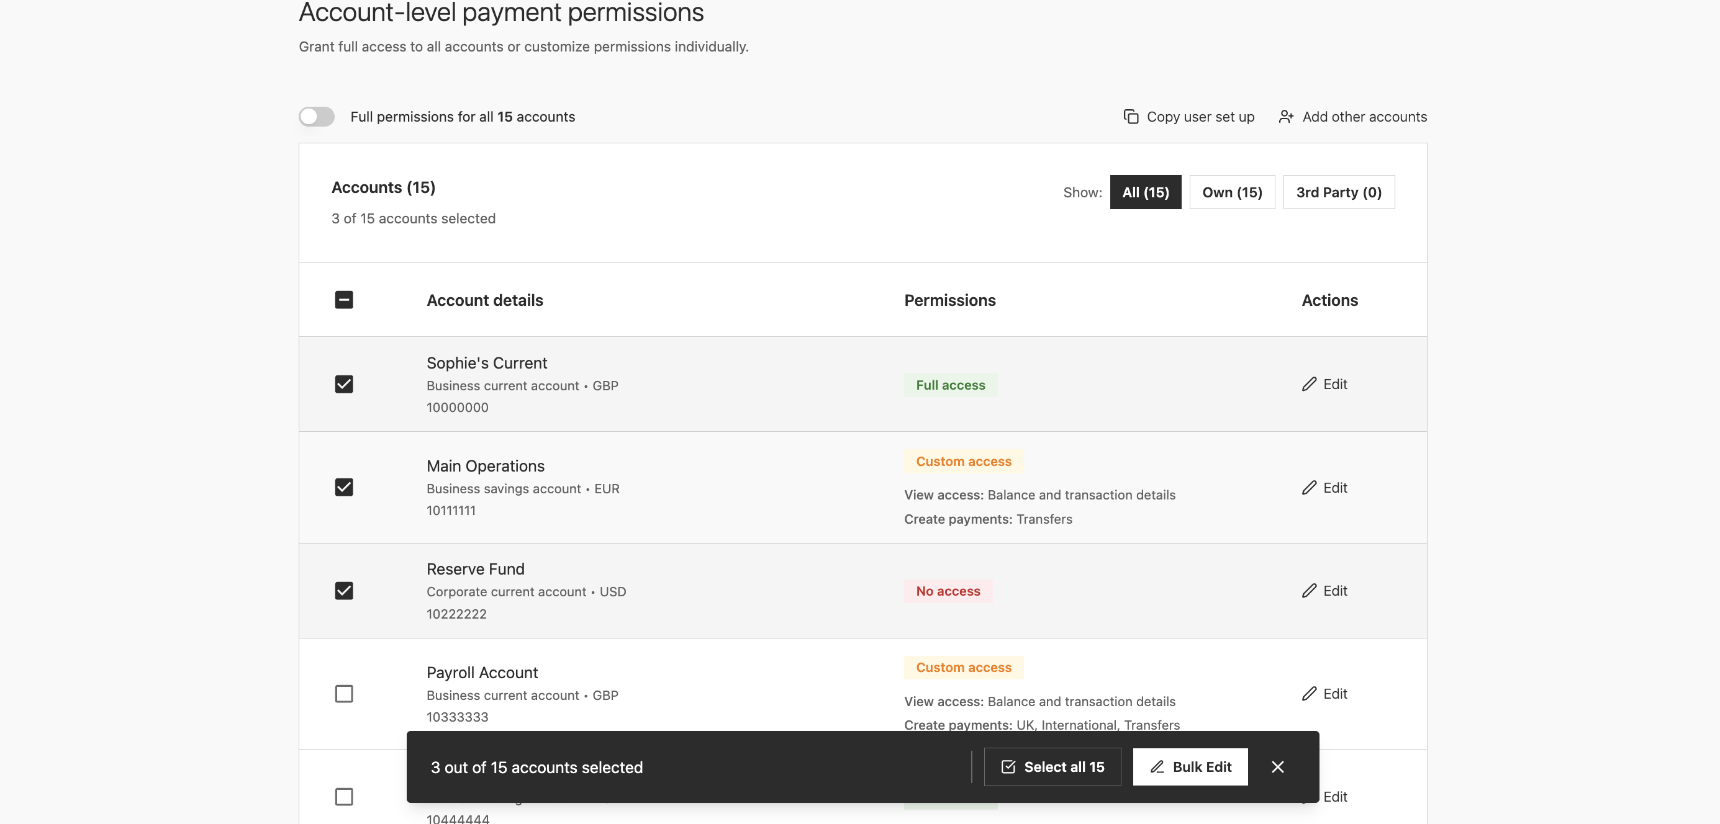Click Edit text for Payroll Account row

pos(1335,694)
